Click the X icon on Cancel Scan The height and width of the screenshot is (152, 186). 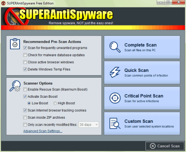153,146
